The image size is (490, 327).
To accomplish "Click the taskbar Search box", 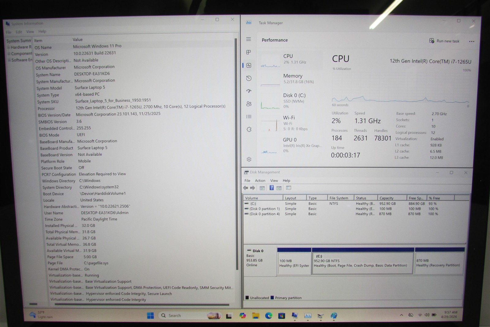I will [x=190, y=315].
